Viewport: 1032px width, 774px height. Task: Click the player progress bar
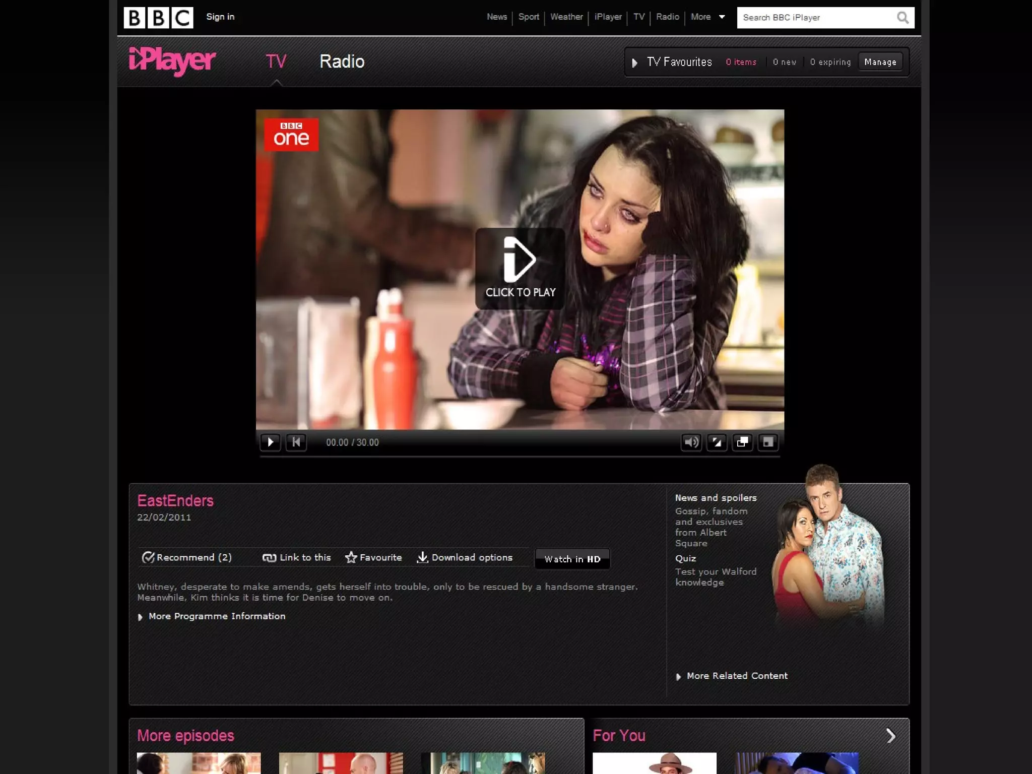click(x=520, y=457)
